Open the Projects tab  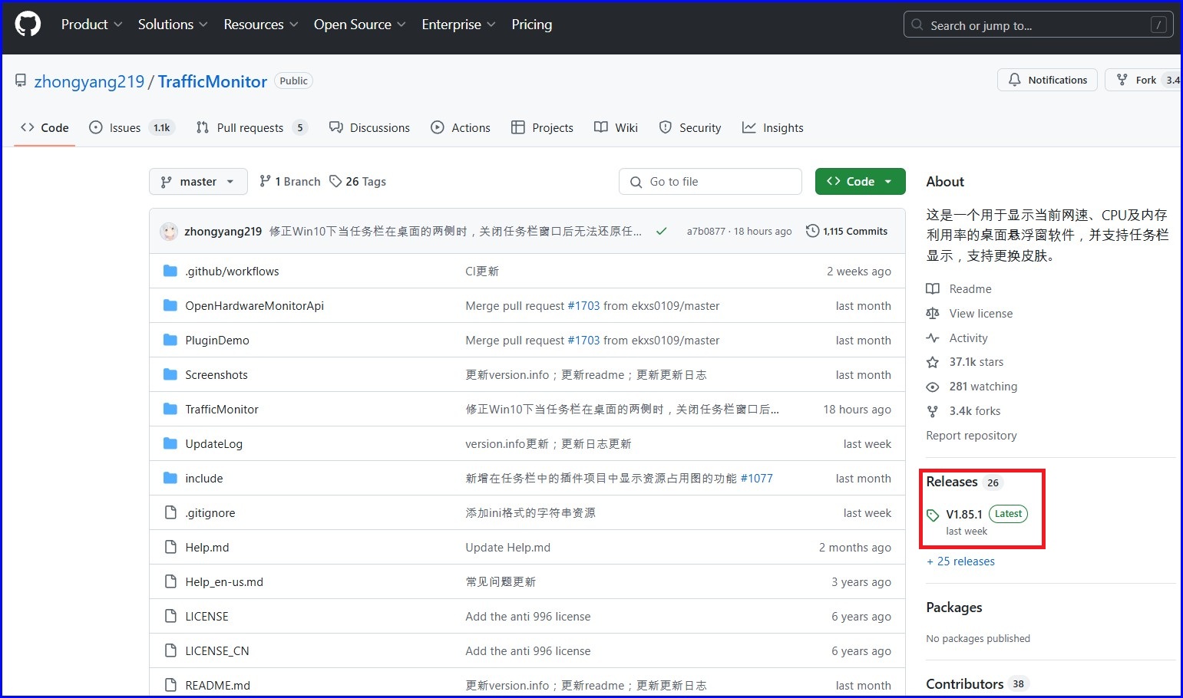(542, 127)
